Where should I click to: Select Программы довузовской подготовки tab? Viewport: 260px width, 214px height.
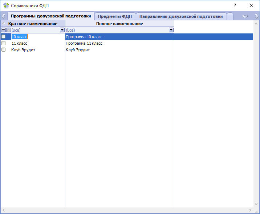tap(51, 16)
